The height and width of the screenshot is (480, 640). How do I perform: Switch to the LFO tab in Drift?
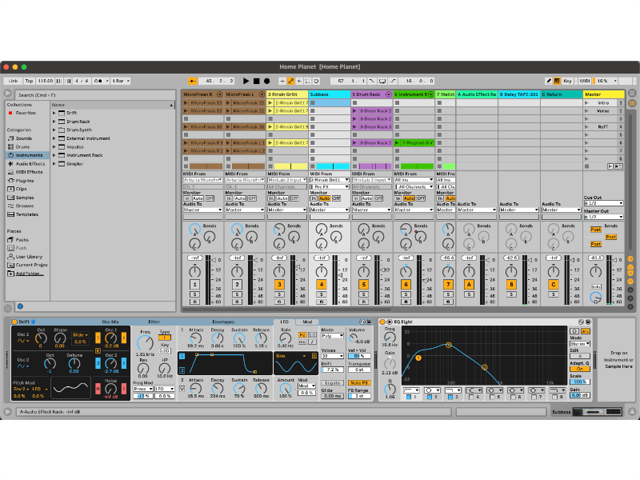[285, 322]
